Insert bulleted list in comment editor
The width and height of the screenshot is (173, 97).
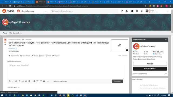click(37, 81)
